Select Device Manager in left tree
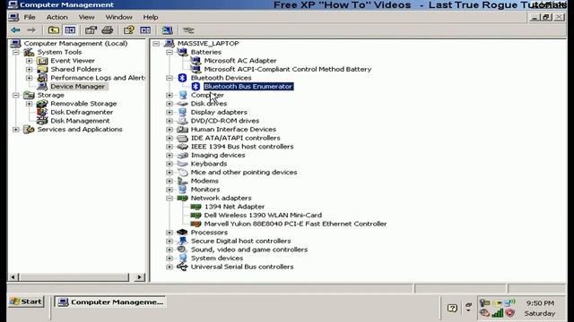 click(78, 87)
